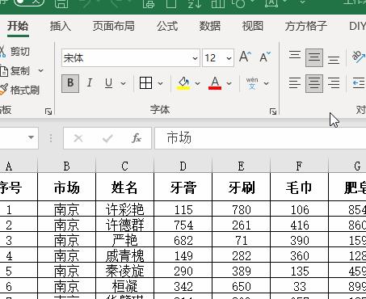Increase font size icon
366x299 pixels.
(x=245, y=57)
